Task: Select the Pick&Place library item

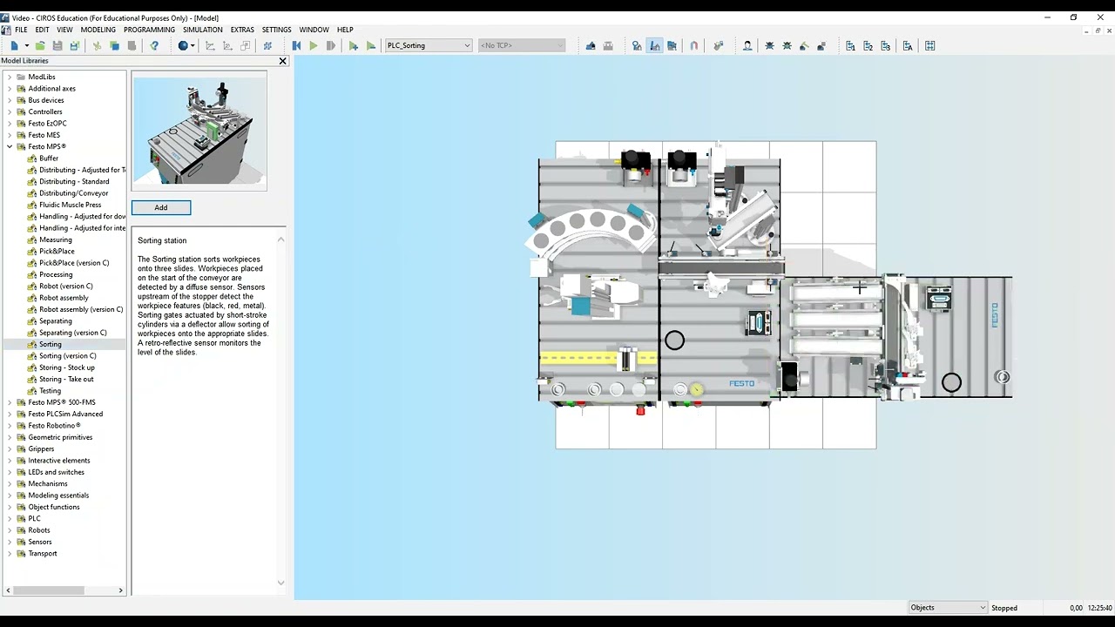Action: click(57, 251)
